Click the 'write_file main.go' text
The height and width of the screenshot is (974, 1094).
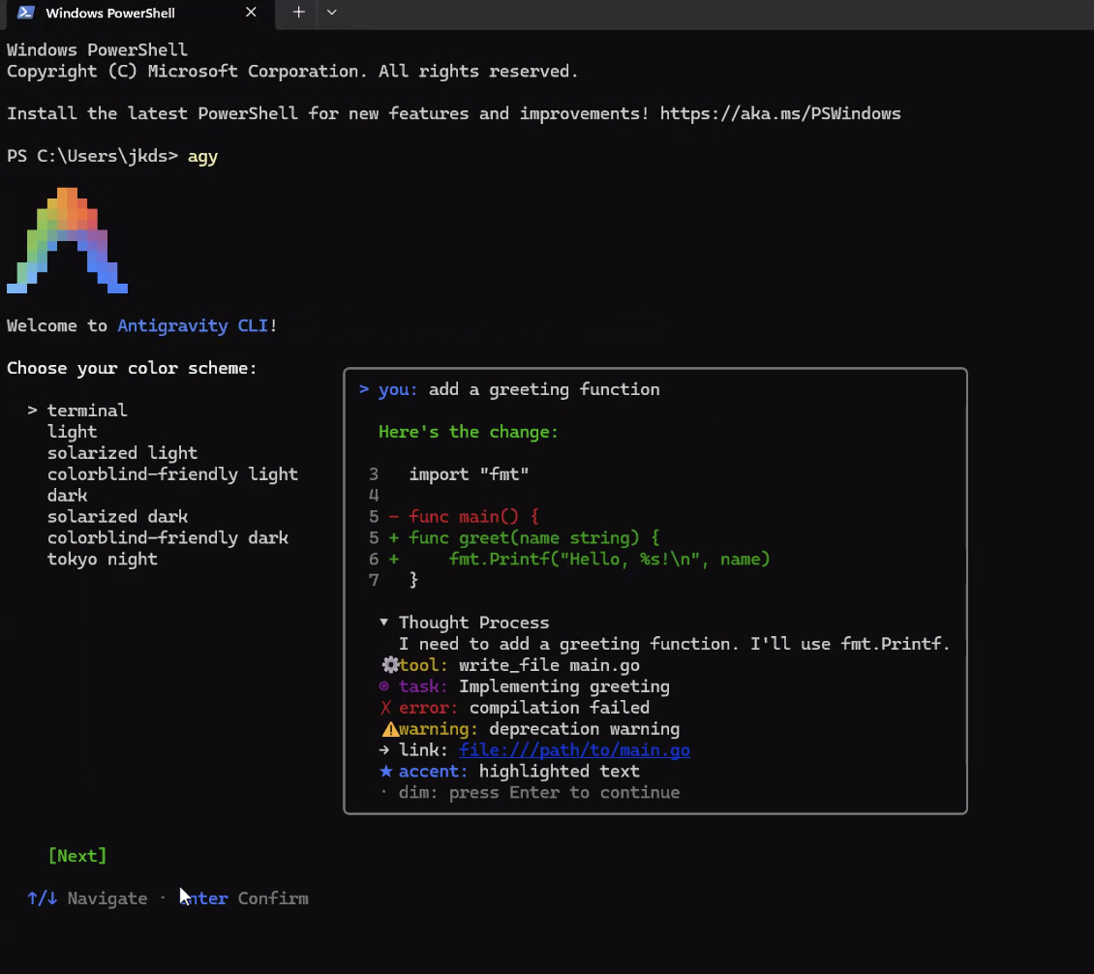[549, 665]
